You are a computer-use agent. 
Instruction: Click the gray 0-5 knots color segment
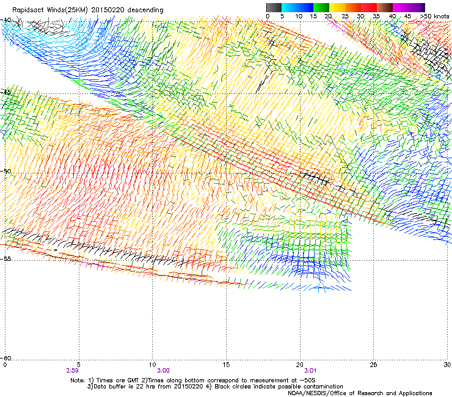click(x=274, y=8)
